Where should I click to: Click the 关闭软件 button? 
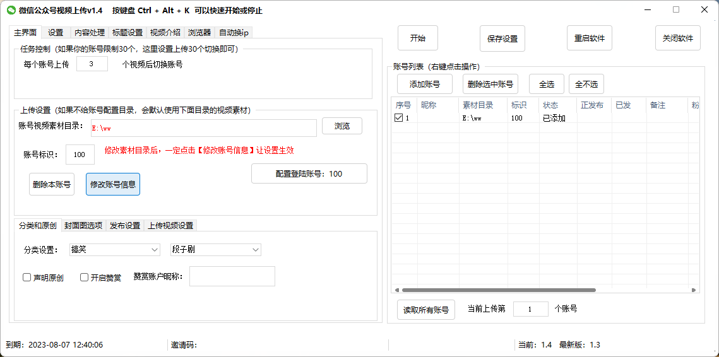click(x=678, y=38)
